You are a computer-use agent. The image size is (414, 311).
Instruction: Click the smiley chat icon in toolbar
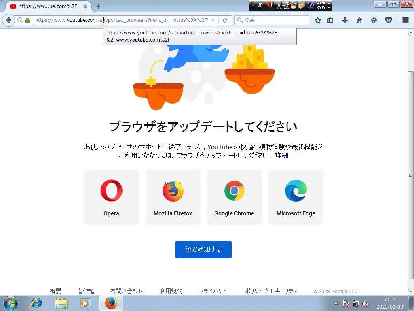pos(374,20)
